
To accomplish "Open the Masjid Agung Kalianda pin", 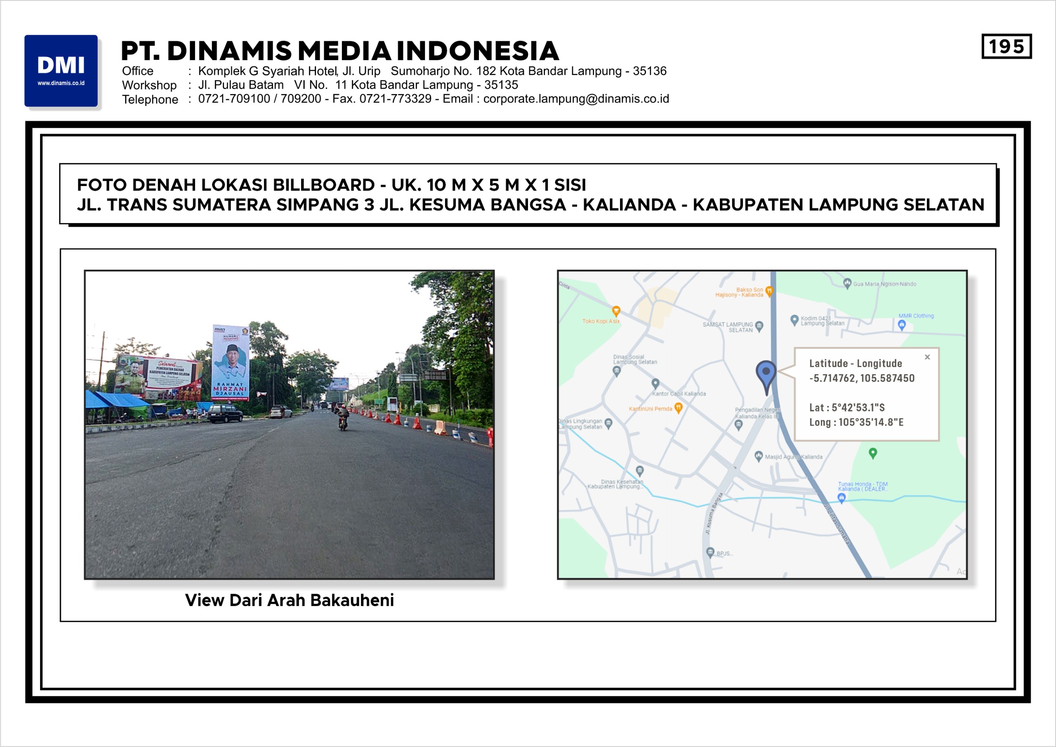I will click(x=759, y=456).
